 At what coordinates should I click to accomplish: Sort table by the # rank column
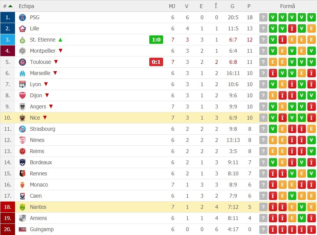pyautogui.click(x=8, y=6)
